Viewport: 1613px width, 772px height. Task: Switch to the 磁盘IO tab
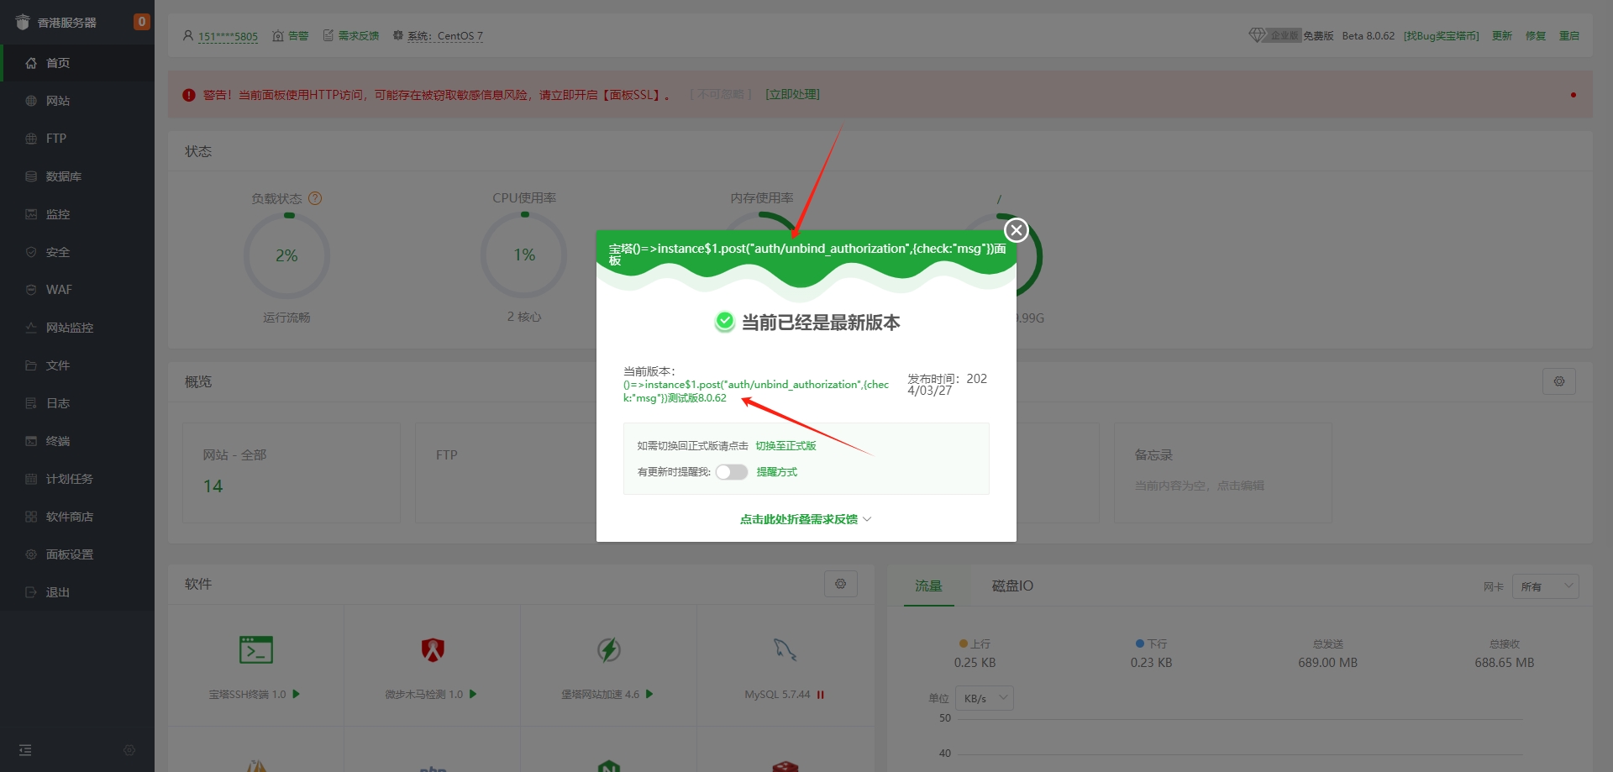1012,586
